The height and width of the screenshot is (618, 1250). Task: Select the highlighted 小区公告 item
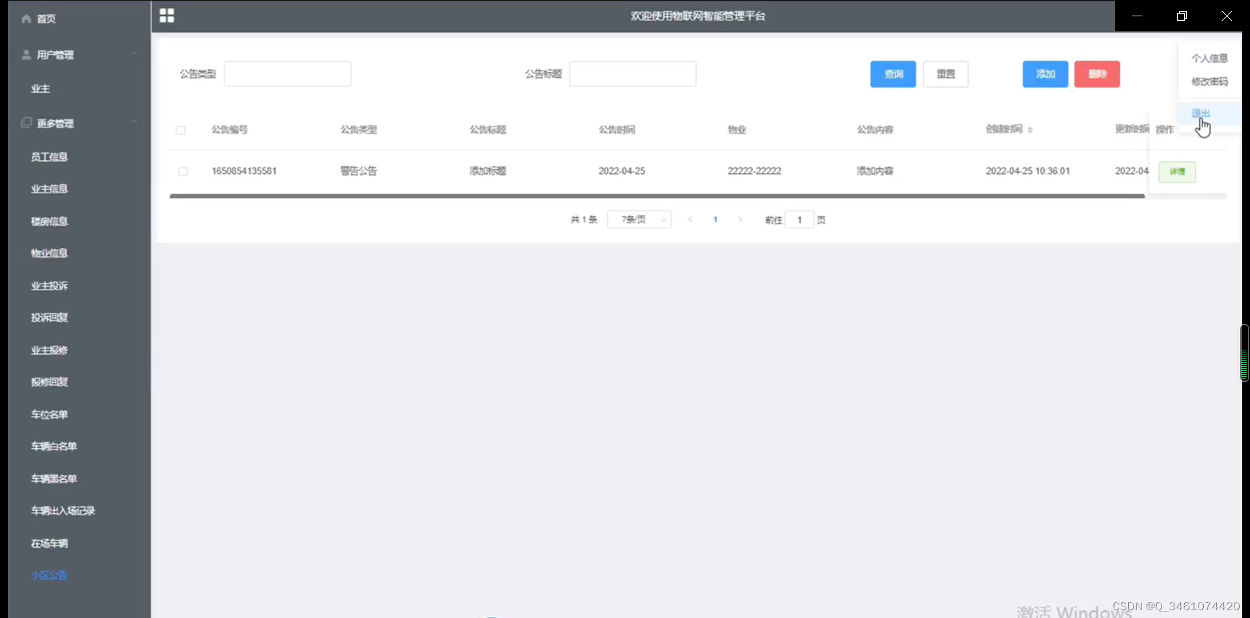[49, 576]
